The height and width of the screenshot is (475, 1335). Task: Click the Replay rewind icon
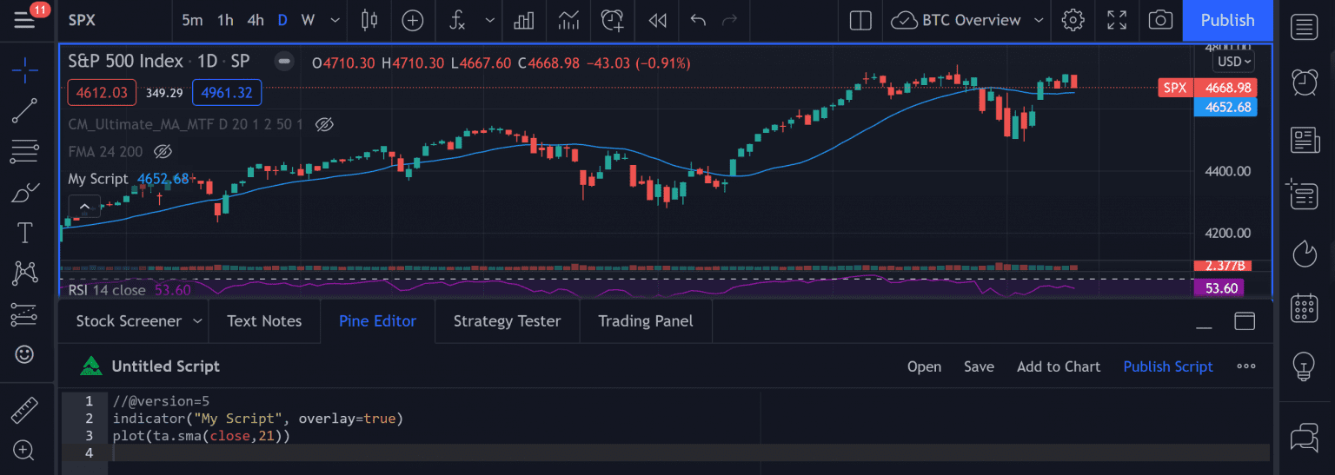658,20
